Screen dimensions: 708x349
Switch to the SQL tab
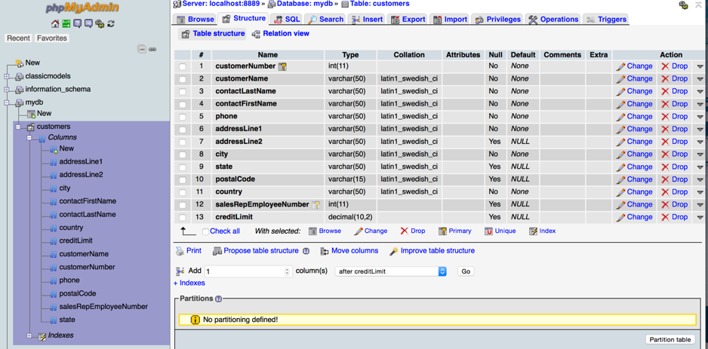[x=287, y=19]
